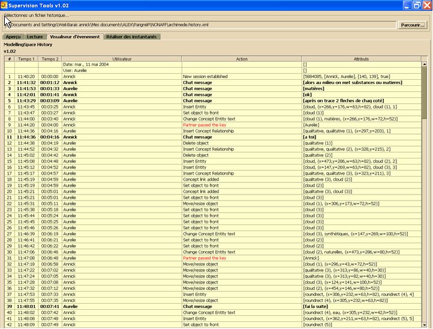Click '[après on trace 2 fleches de chaq coté]'

pos(362,101)
